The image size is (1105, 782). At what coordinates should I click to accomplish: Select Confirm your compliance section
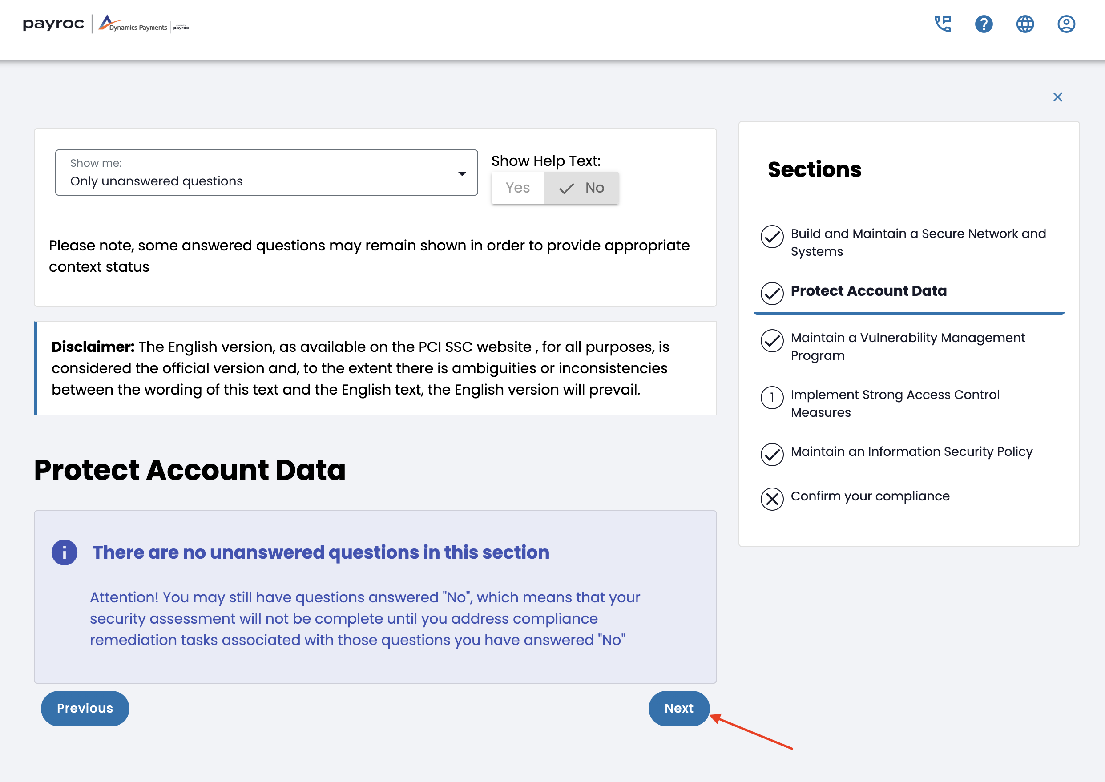coord(870,496)
